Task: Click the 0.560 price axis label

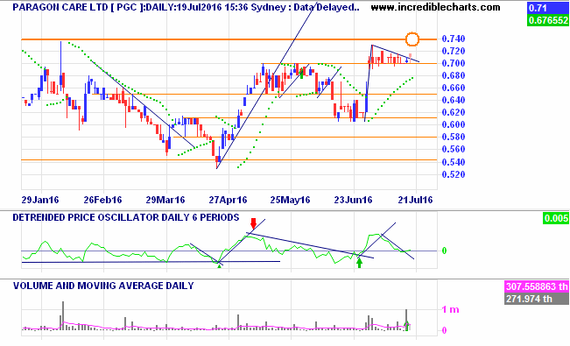Action: pyautogui.click(x=454, y=149)
